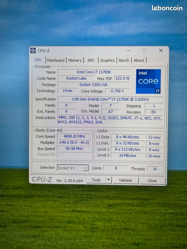Click the Threads value 16
The height and width of the screenshot is (249, 187).
point(155,169)
